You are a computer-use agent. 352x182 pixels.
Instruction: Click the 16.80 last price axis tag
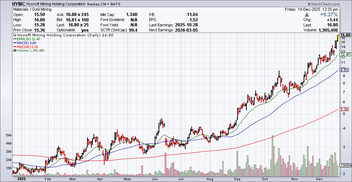pos(345,35)
